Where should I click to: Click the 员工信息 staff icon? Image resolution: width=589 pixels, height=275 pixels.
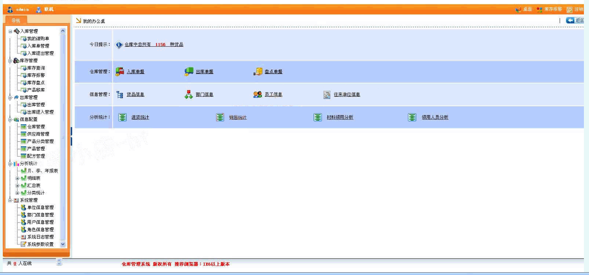(x=258, y=94)
